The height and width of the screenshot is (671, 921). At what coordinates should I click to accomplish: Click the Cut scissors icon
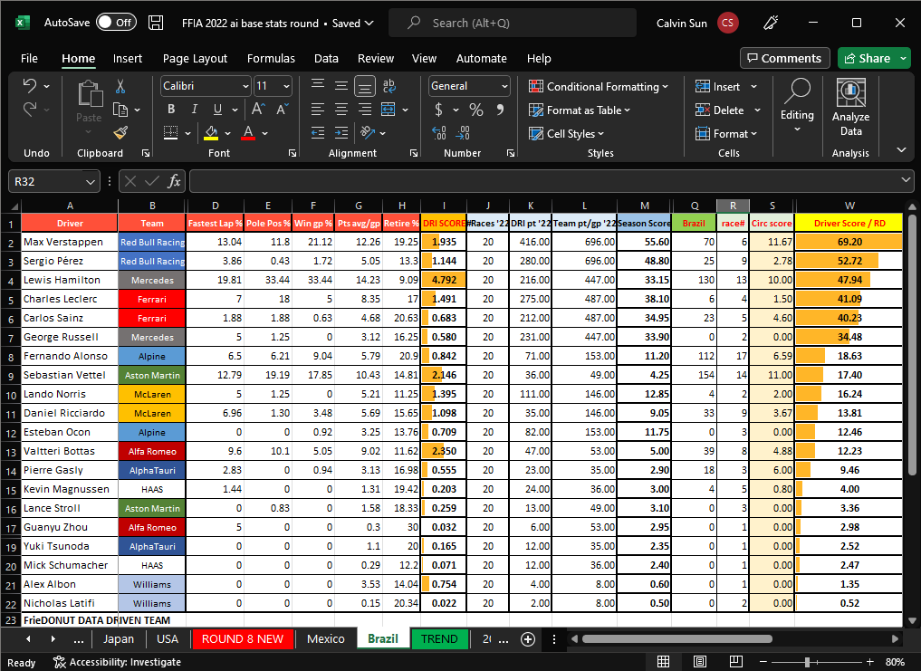tap(120, 86)
